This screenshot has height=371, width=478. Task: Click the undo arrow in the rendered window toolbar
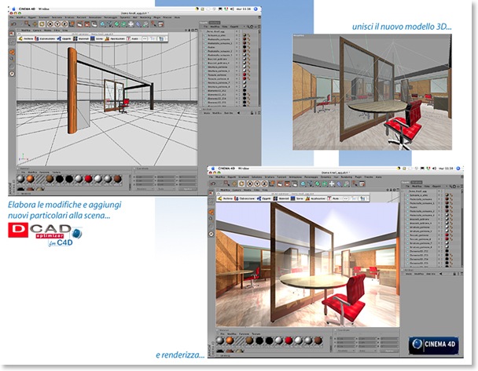(x=213, y=184)
